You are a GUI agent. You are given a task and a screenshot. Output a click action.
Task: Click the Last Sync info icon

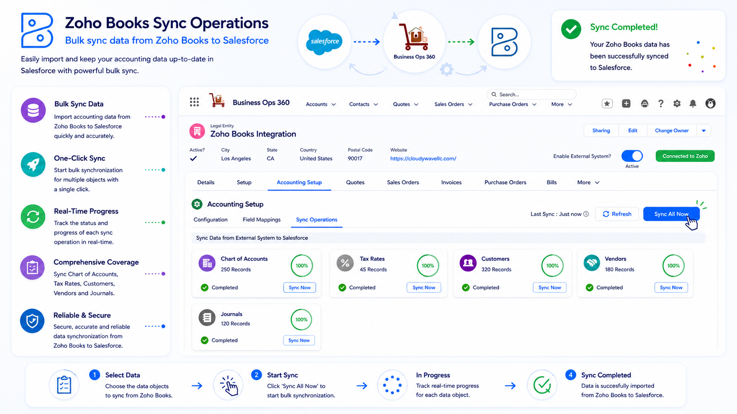click(x=586, y=214)
